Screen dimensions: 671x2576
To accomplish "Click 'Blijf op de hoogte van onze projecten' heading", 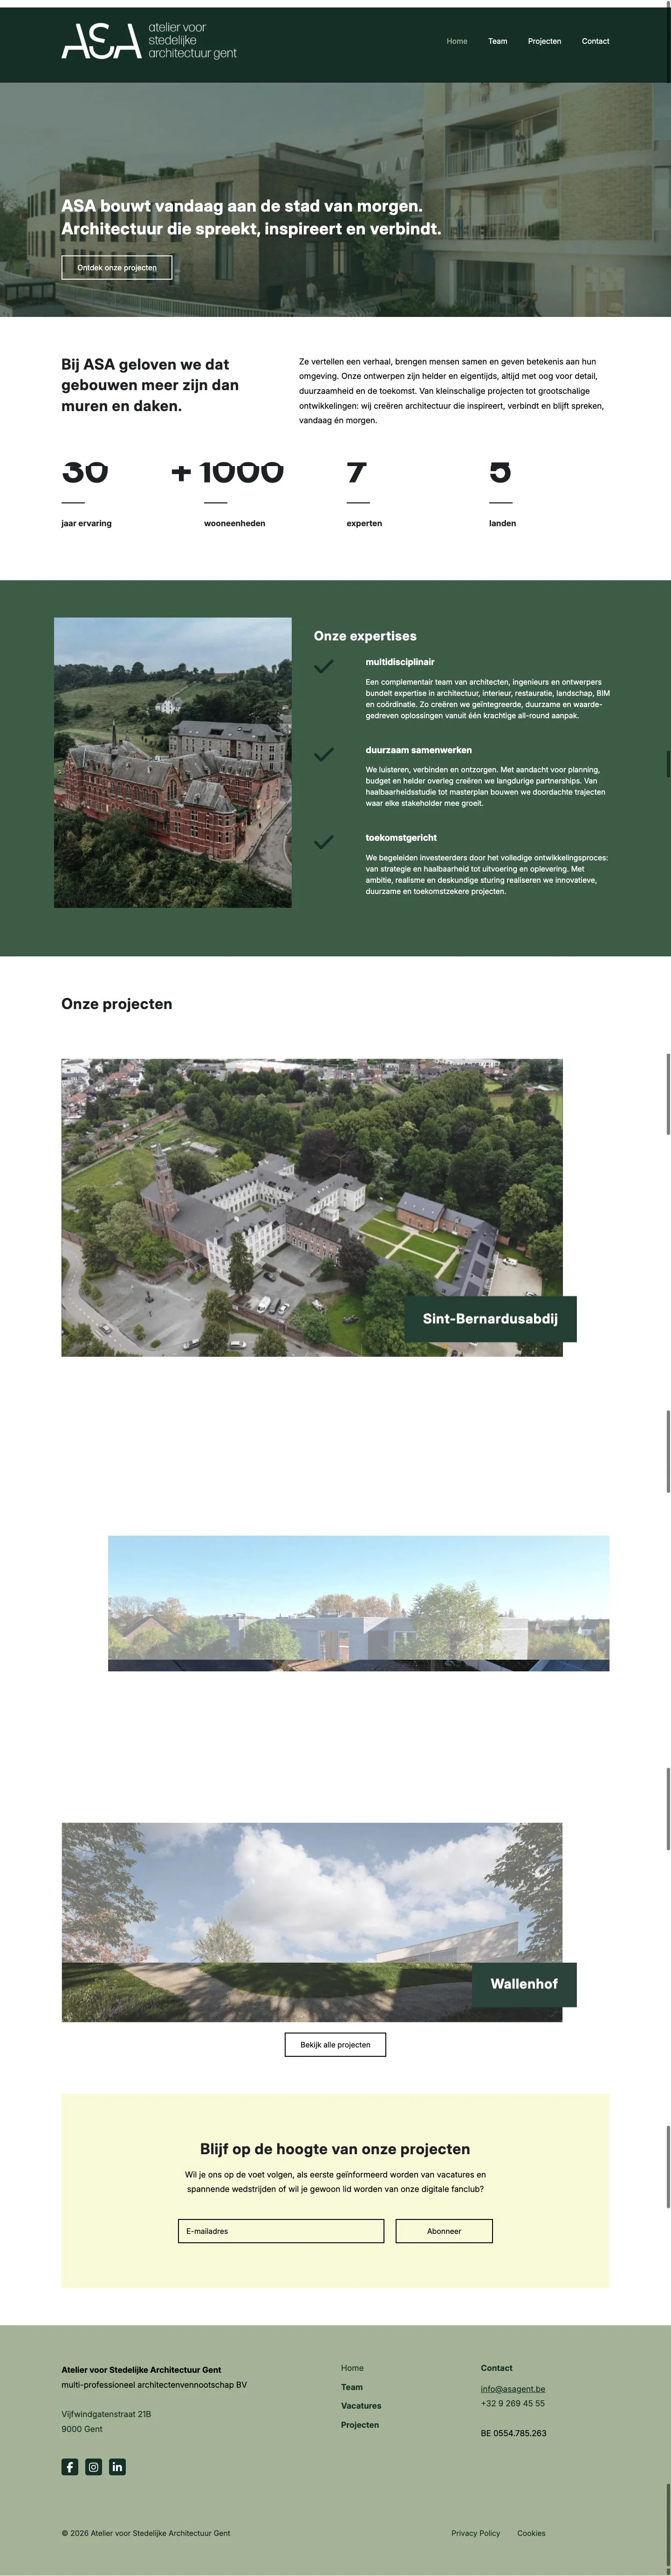I will (x=335, y=2149).
